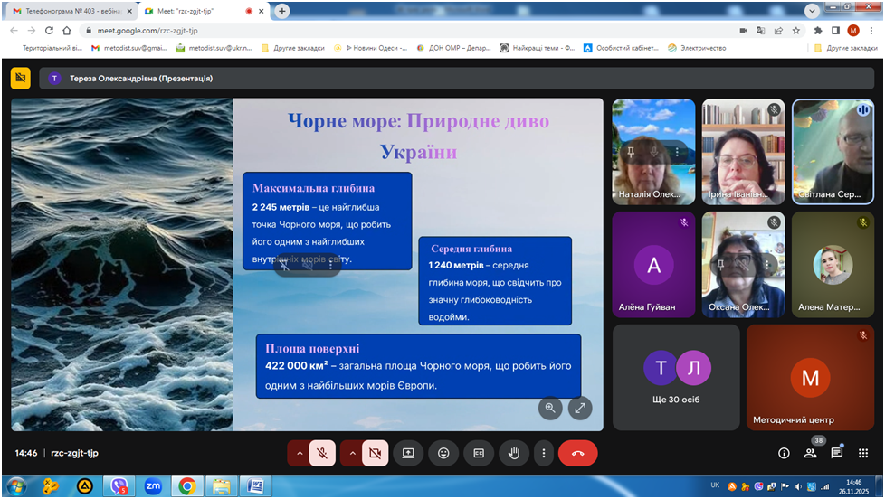Show the participants list with 38 people
Image resolution: width=885 pixels, height=499 pixels.
pos(810,453)
